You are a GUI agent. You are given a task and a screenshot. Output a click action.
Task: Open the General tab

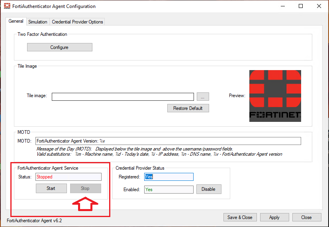pyautogui.click(x=16, y=21)
